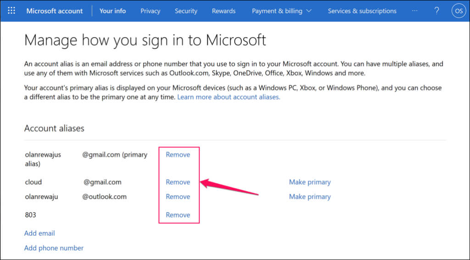
Task: Click the Add phone number link
Action: pyautogui.click(x=54, y=248)
